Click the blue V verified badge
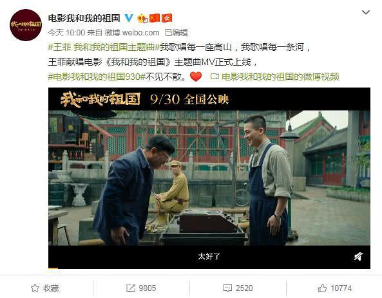The image size is (382, 298). [x=129, y=18]
